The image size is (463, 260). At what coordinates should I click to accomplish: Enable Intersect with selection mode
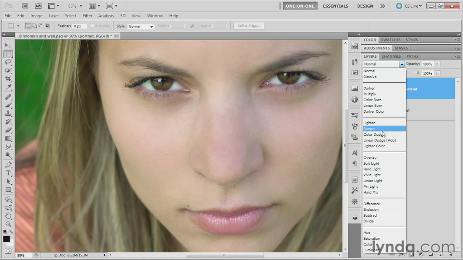(48, 26)
